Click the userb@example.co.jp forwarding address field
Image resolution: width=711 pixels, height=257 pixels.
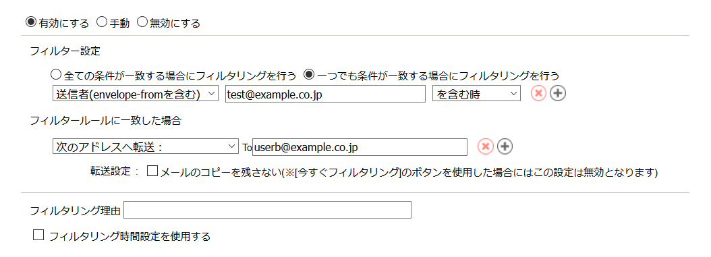click(x=360, y=147)
